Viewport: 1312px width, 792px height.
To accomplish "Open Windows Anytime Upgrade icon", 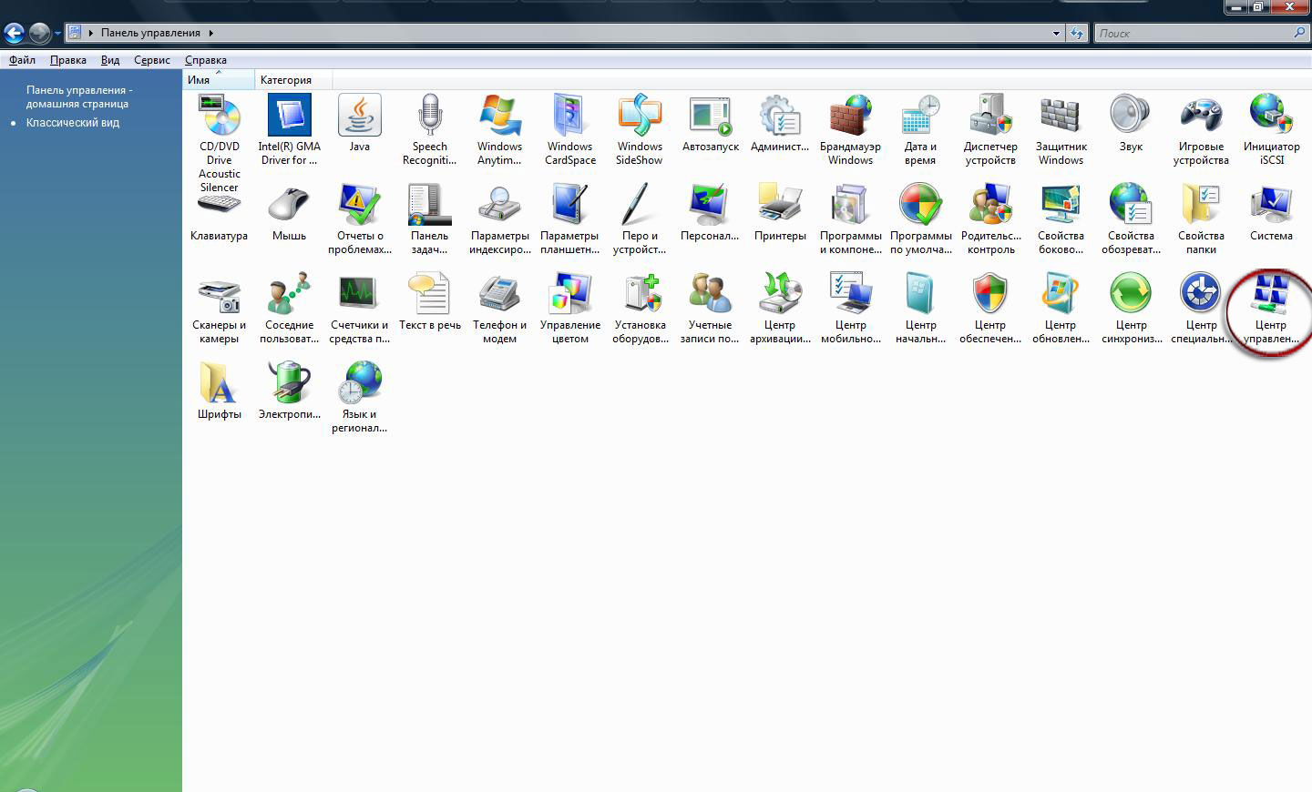I will click(x=500, y=117).
